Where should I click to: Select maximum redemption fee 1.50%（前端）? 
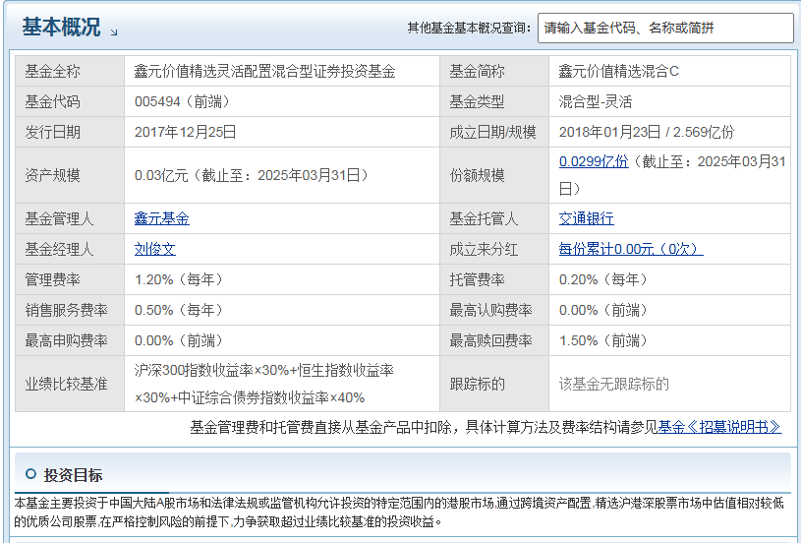point(604,341)
